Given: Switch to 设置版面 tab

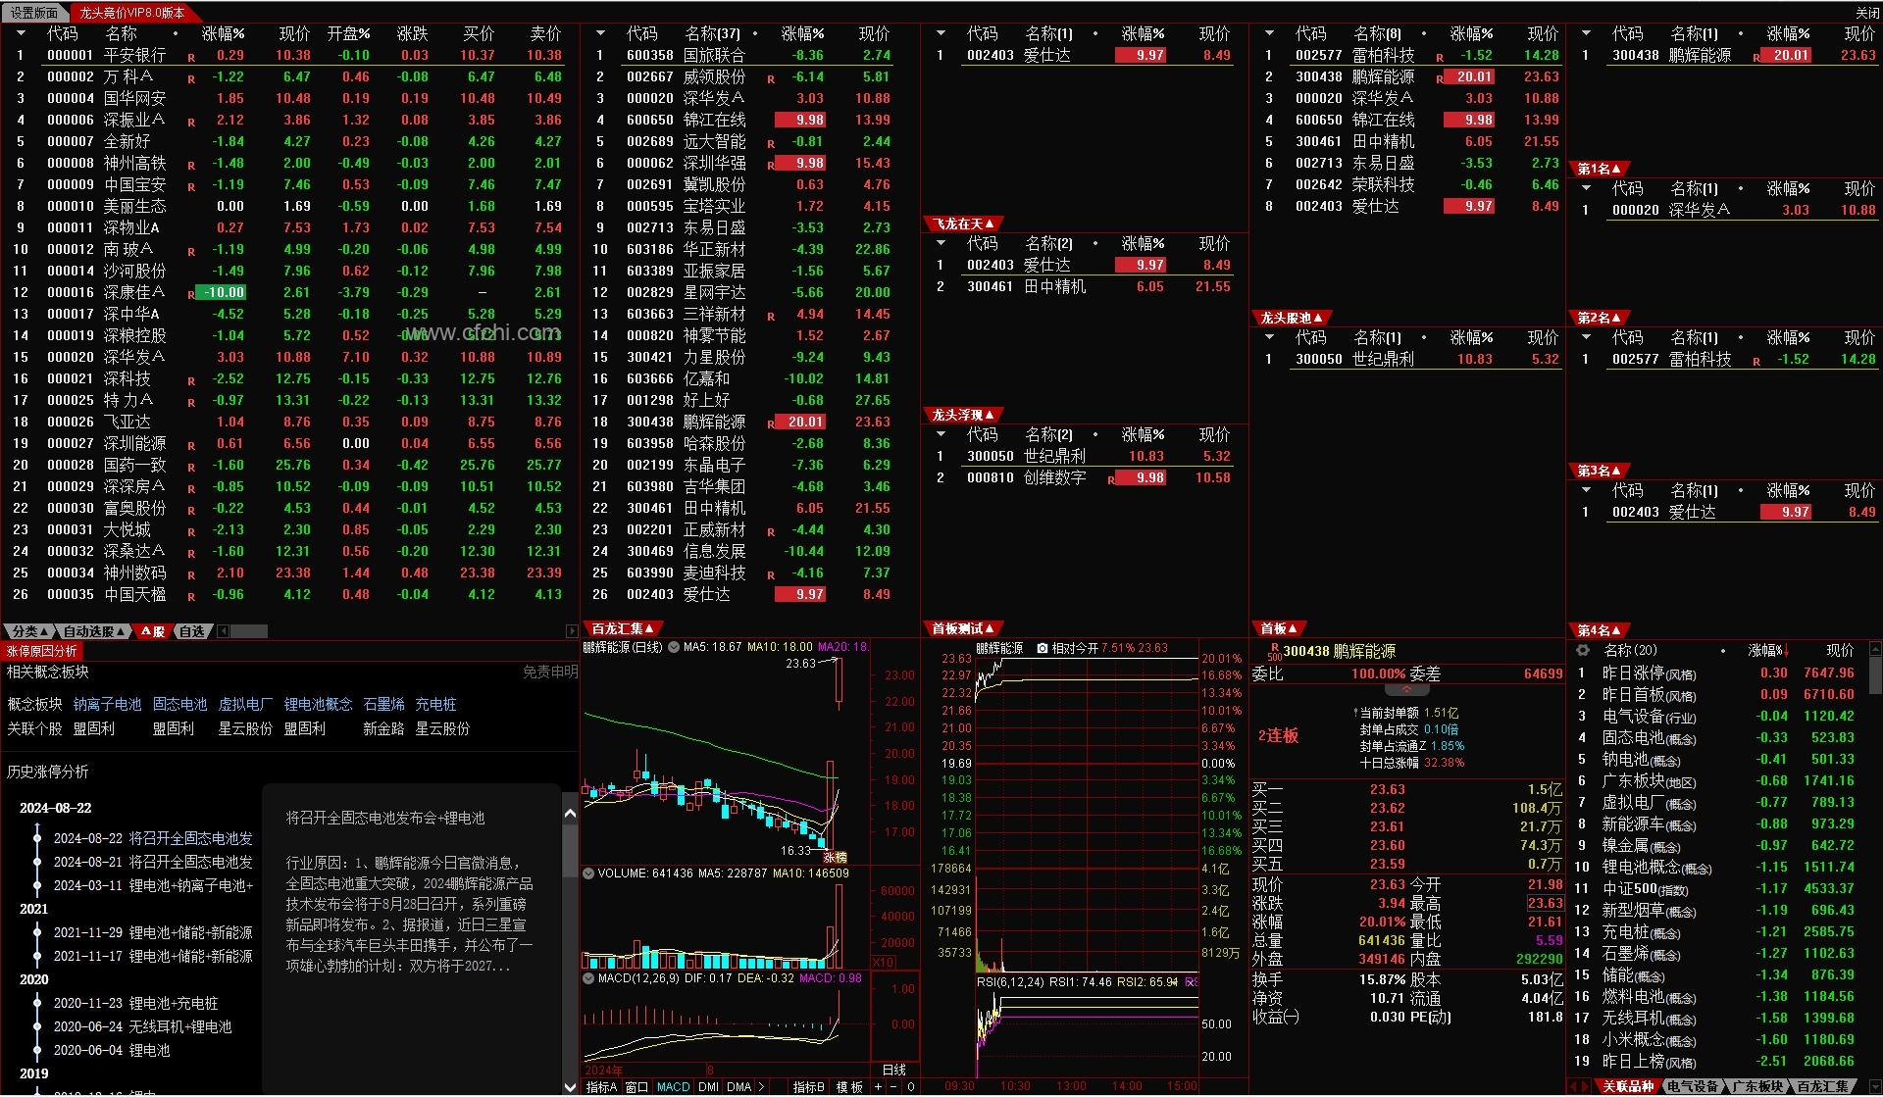Looking at the screenshot, I should pos(34,13).
